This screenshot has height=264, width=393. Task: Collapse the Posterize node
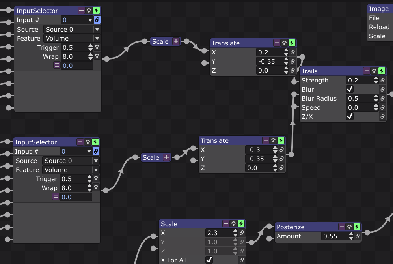click(342, 227)
